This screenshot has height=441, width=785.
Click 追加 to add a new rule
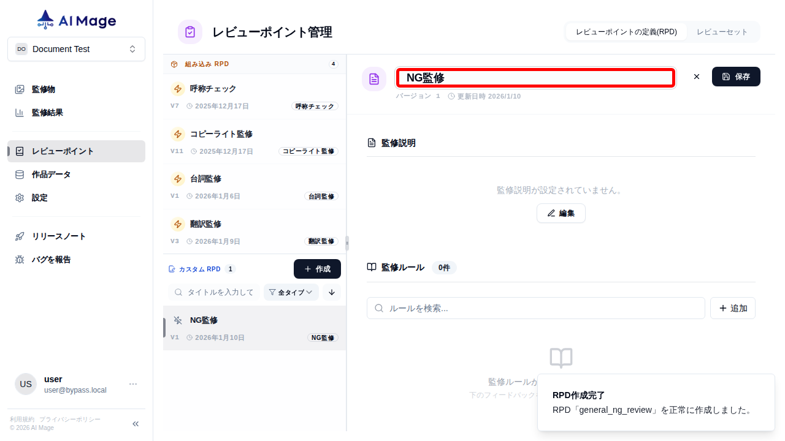(732, 308)
